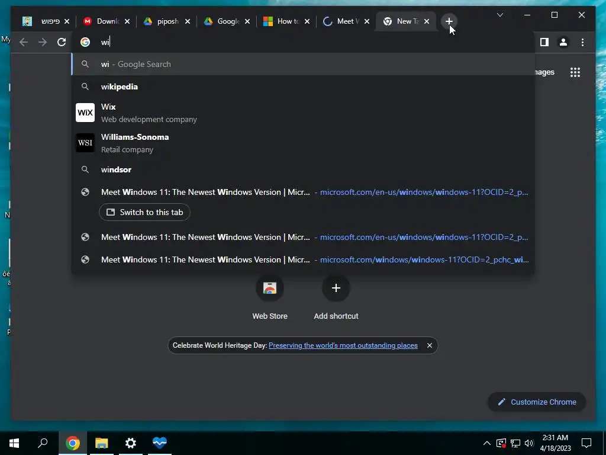
Task: Click the heart monitor taskbar app
Action: click(160, 443)
